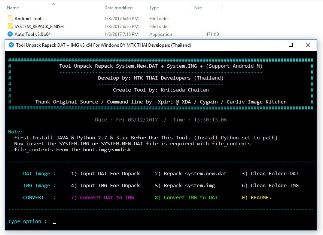Click the Type option input prompt

point(40,221)
